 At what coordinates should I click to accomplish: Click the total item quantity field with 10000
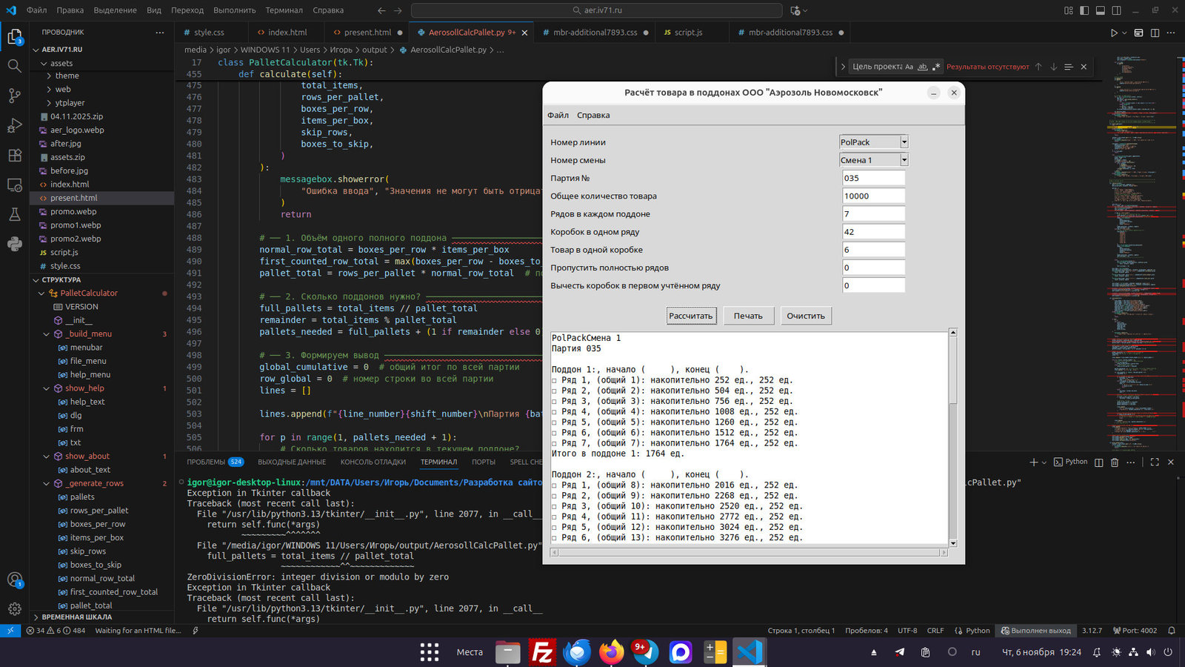(872, 196)
